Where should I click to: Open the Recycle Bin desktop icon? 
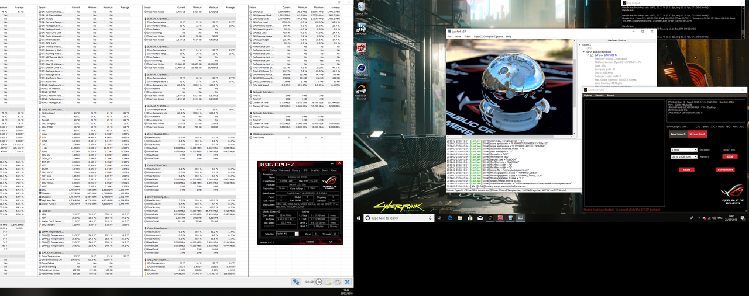coord(362,8)
